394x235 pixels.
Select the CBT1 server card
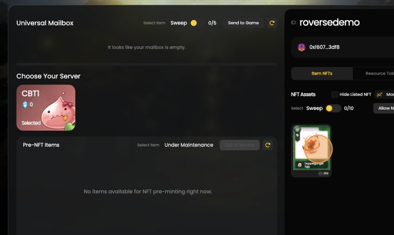point(46,108)
